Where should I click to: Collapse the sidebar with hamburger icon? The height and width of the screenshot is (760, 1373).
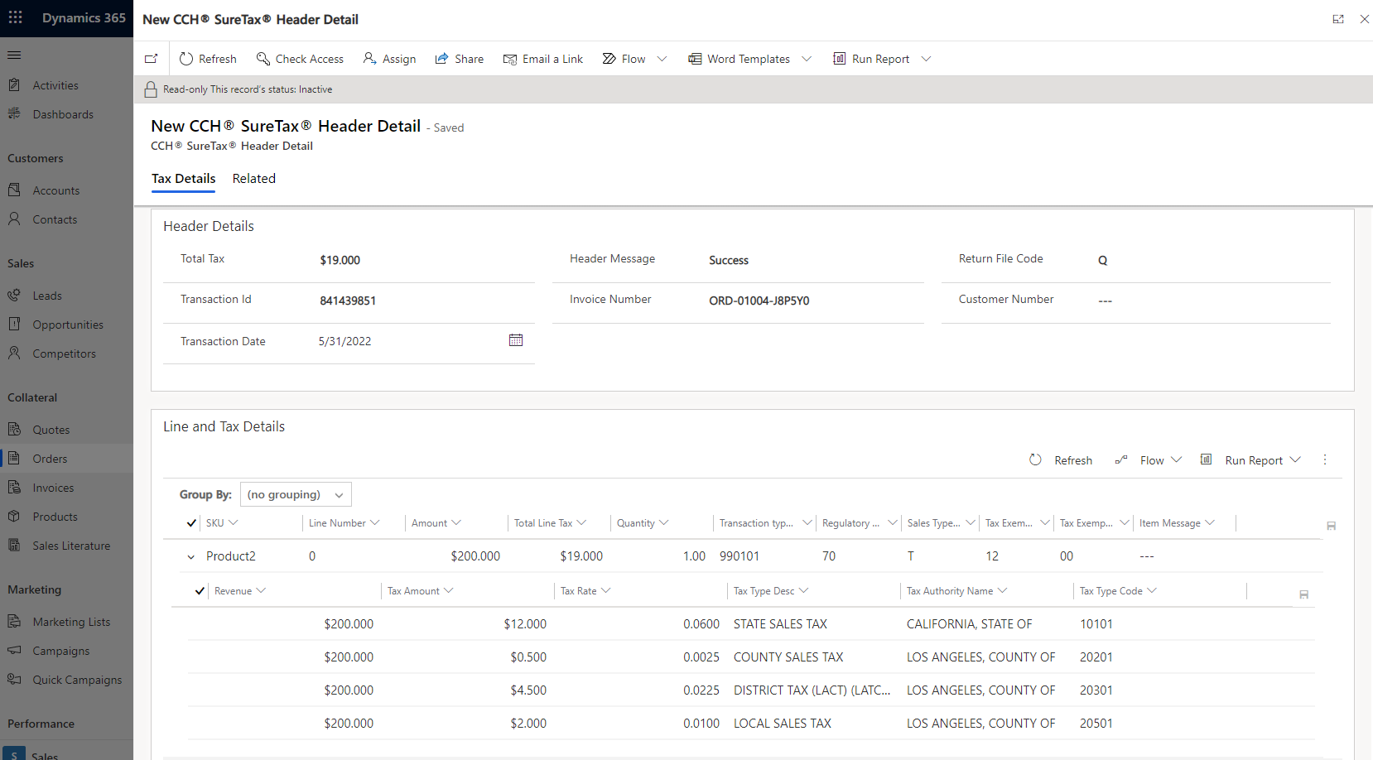(14, 55)
